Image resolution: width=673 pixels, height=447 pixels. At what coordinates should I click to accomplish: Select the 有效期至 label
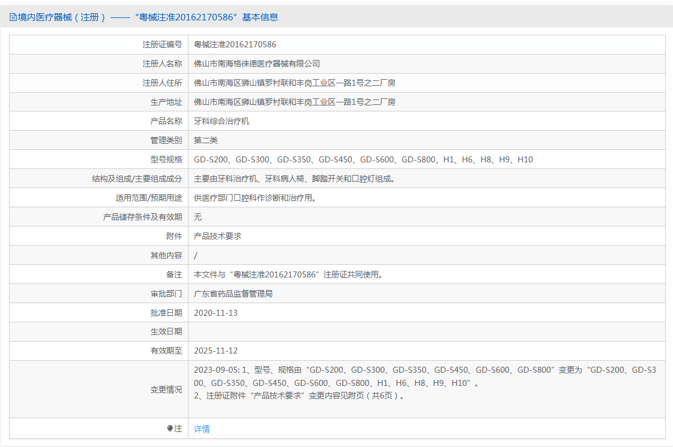(x=166, y=351)
